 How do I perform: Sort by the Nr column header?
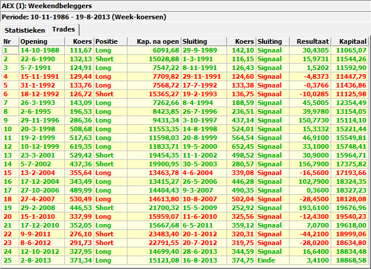coord(11,41)
